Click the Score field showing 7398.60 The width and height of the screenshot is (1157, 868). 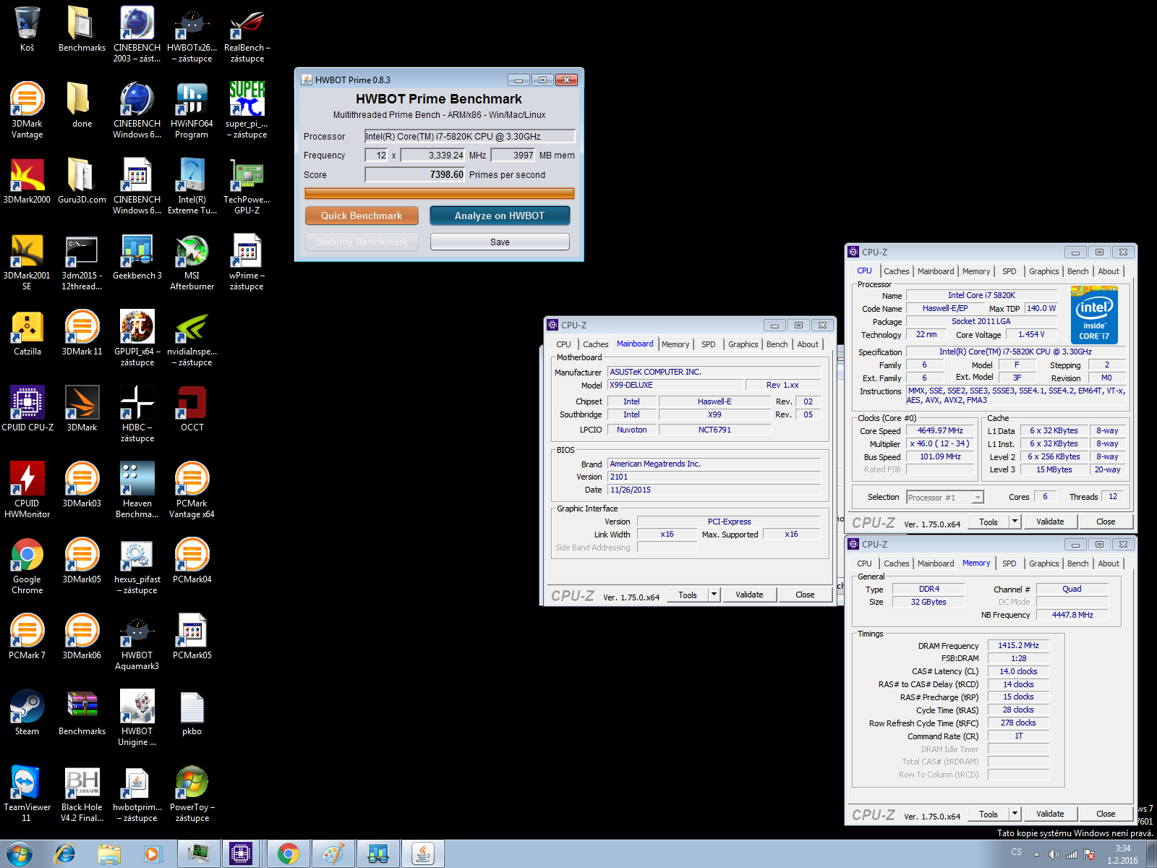[415, 174]
